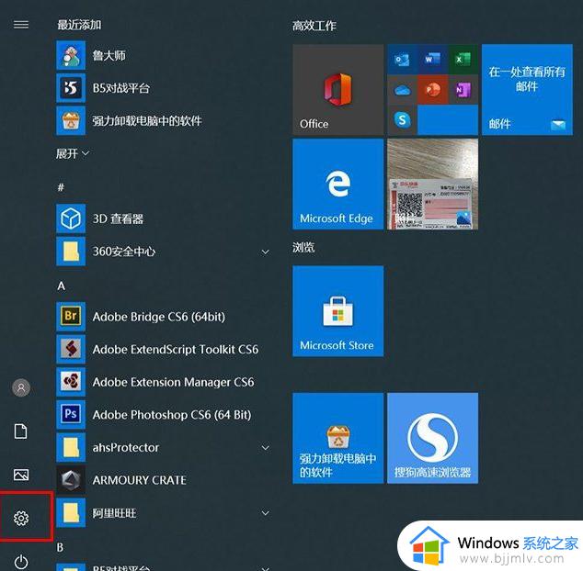Launch ARMOURY CRATE icon
This screenshot has width=583, height=571.
(x=71, y=480)
